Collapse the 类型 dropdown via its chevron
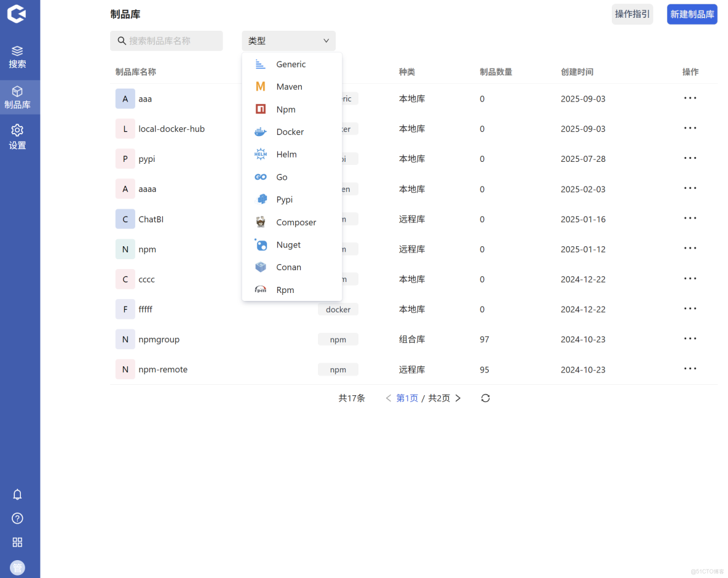 click(x=326, y=41)
